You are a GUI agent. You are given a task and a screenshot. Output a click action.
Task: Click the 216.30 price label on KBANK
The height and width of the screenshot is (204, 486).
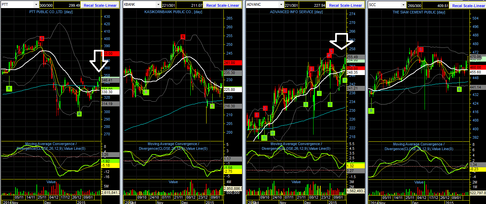pyautogui.click(x=233, y=106)
